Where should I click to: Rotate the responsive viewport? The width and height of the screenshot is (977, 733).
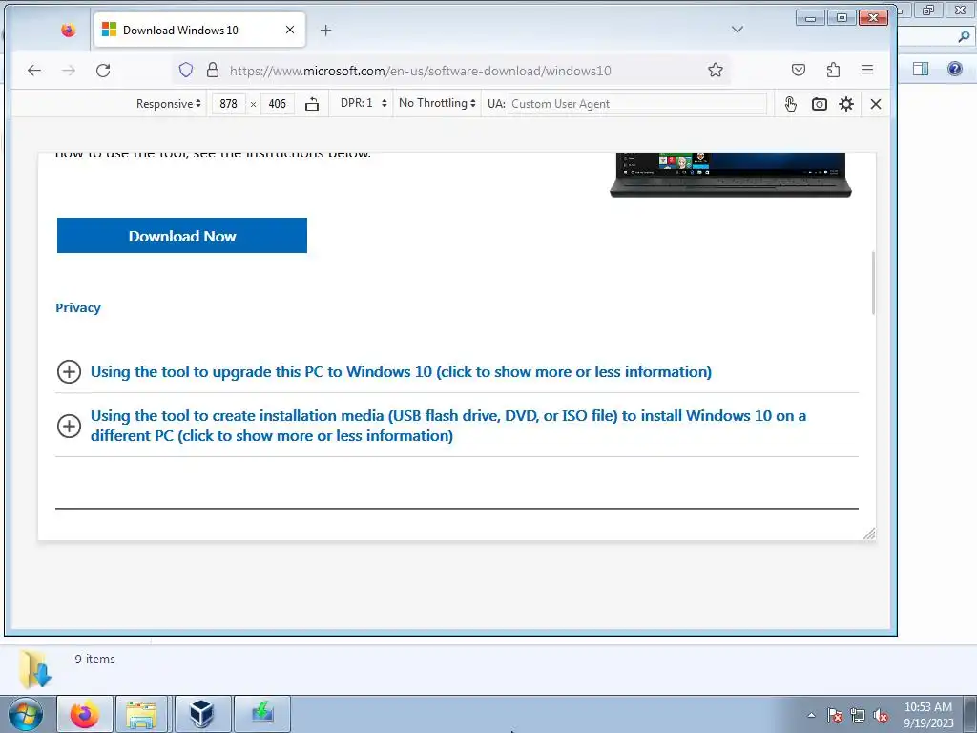tap(312, 104)
